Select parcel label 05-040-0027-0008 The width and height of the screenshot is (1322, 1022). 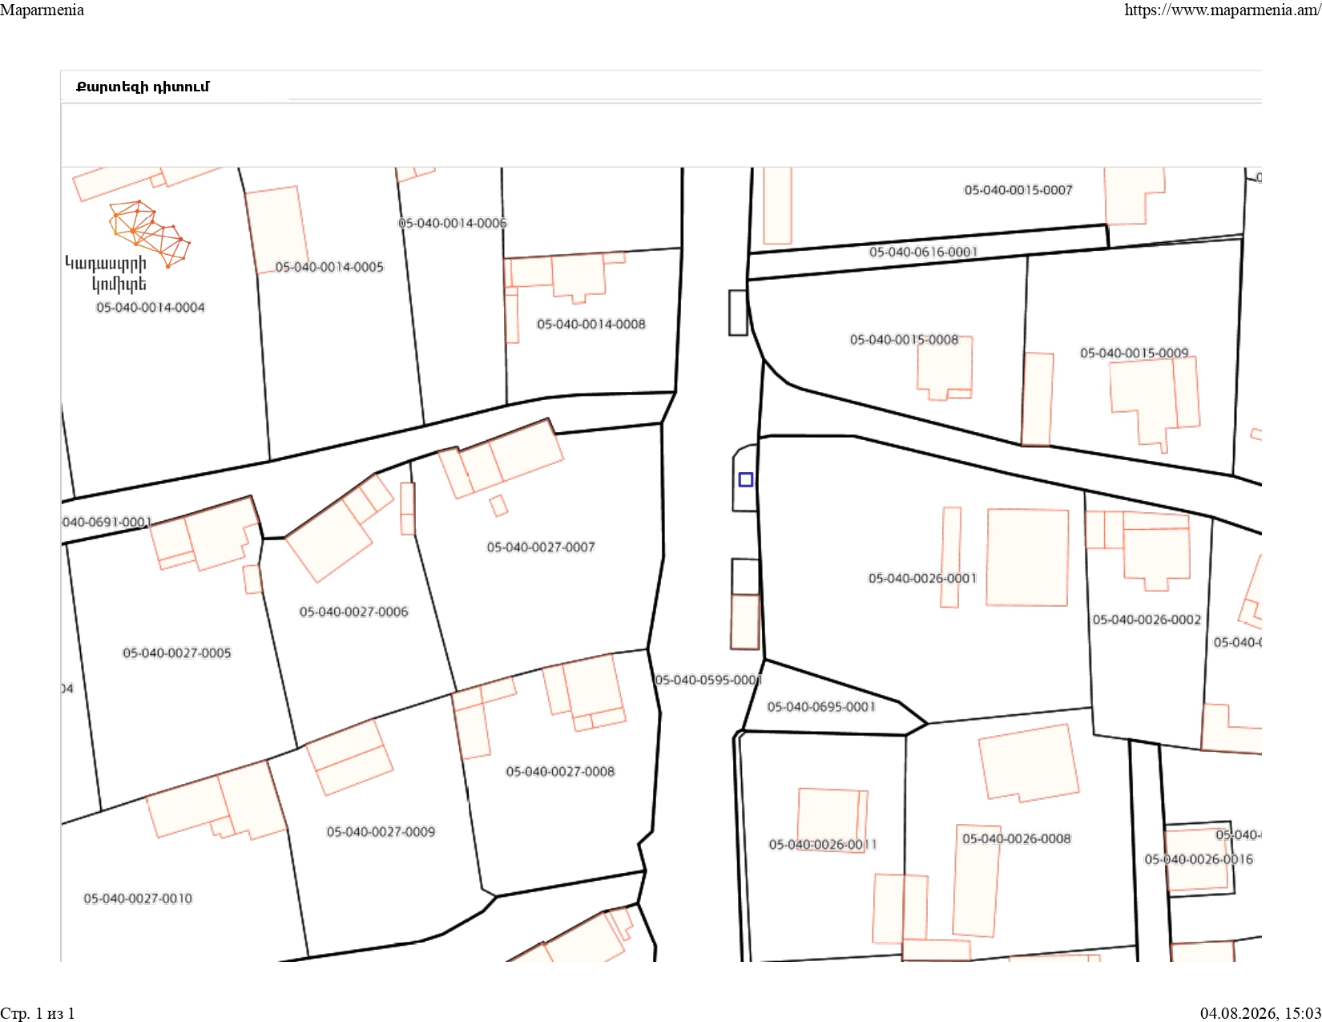(560, 771)
